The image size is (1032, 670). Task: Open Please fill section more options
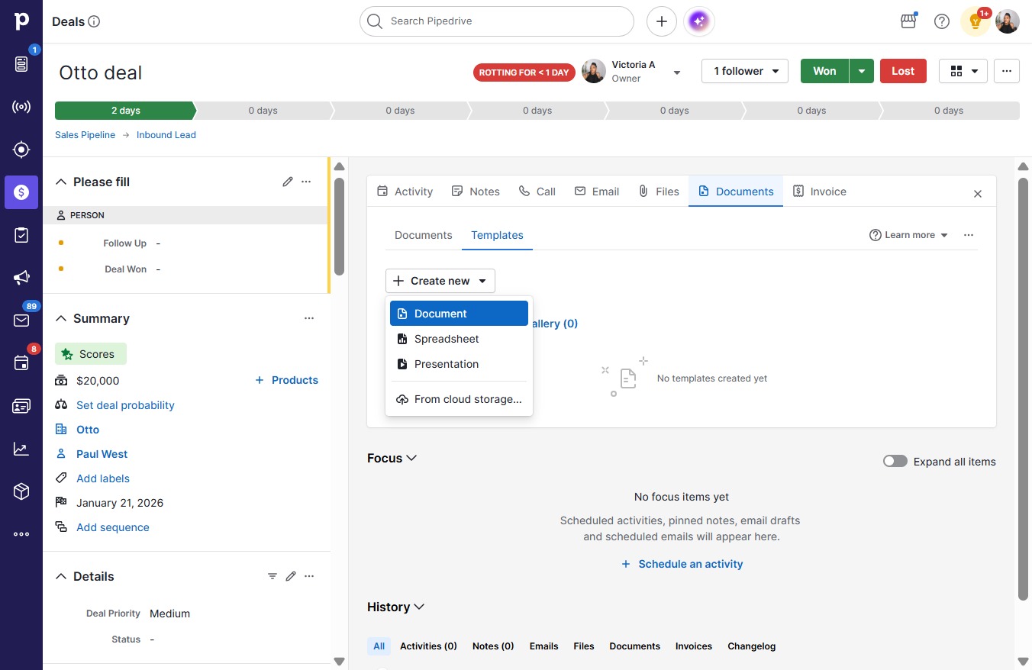click(x=306, y=182)
